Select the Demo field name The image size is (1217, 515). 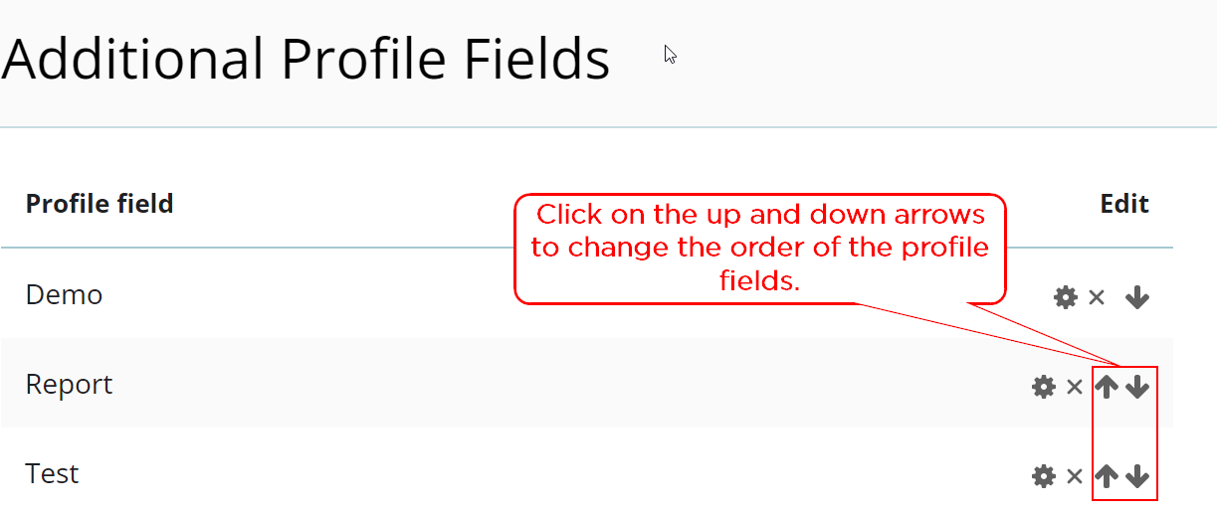64,294
